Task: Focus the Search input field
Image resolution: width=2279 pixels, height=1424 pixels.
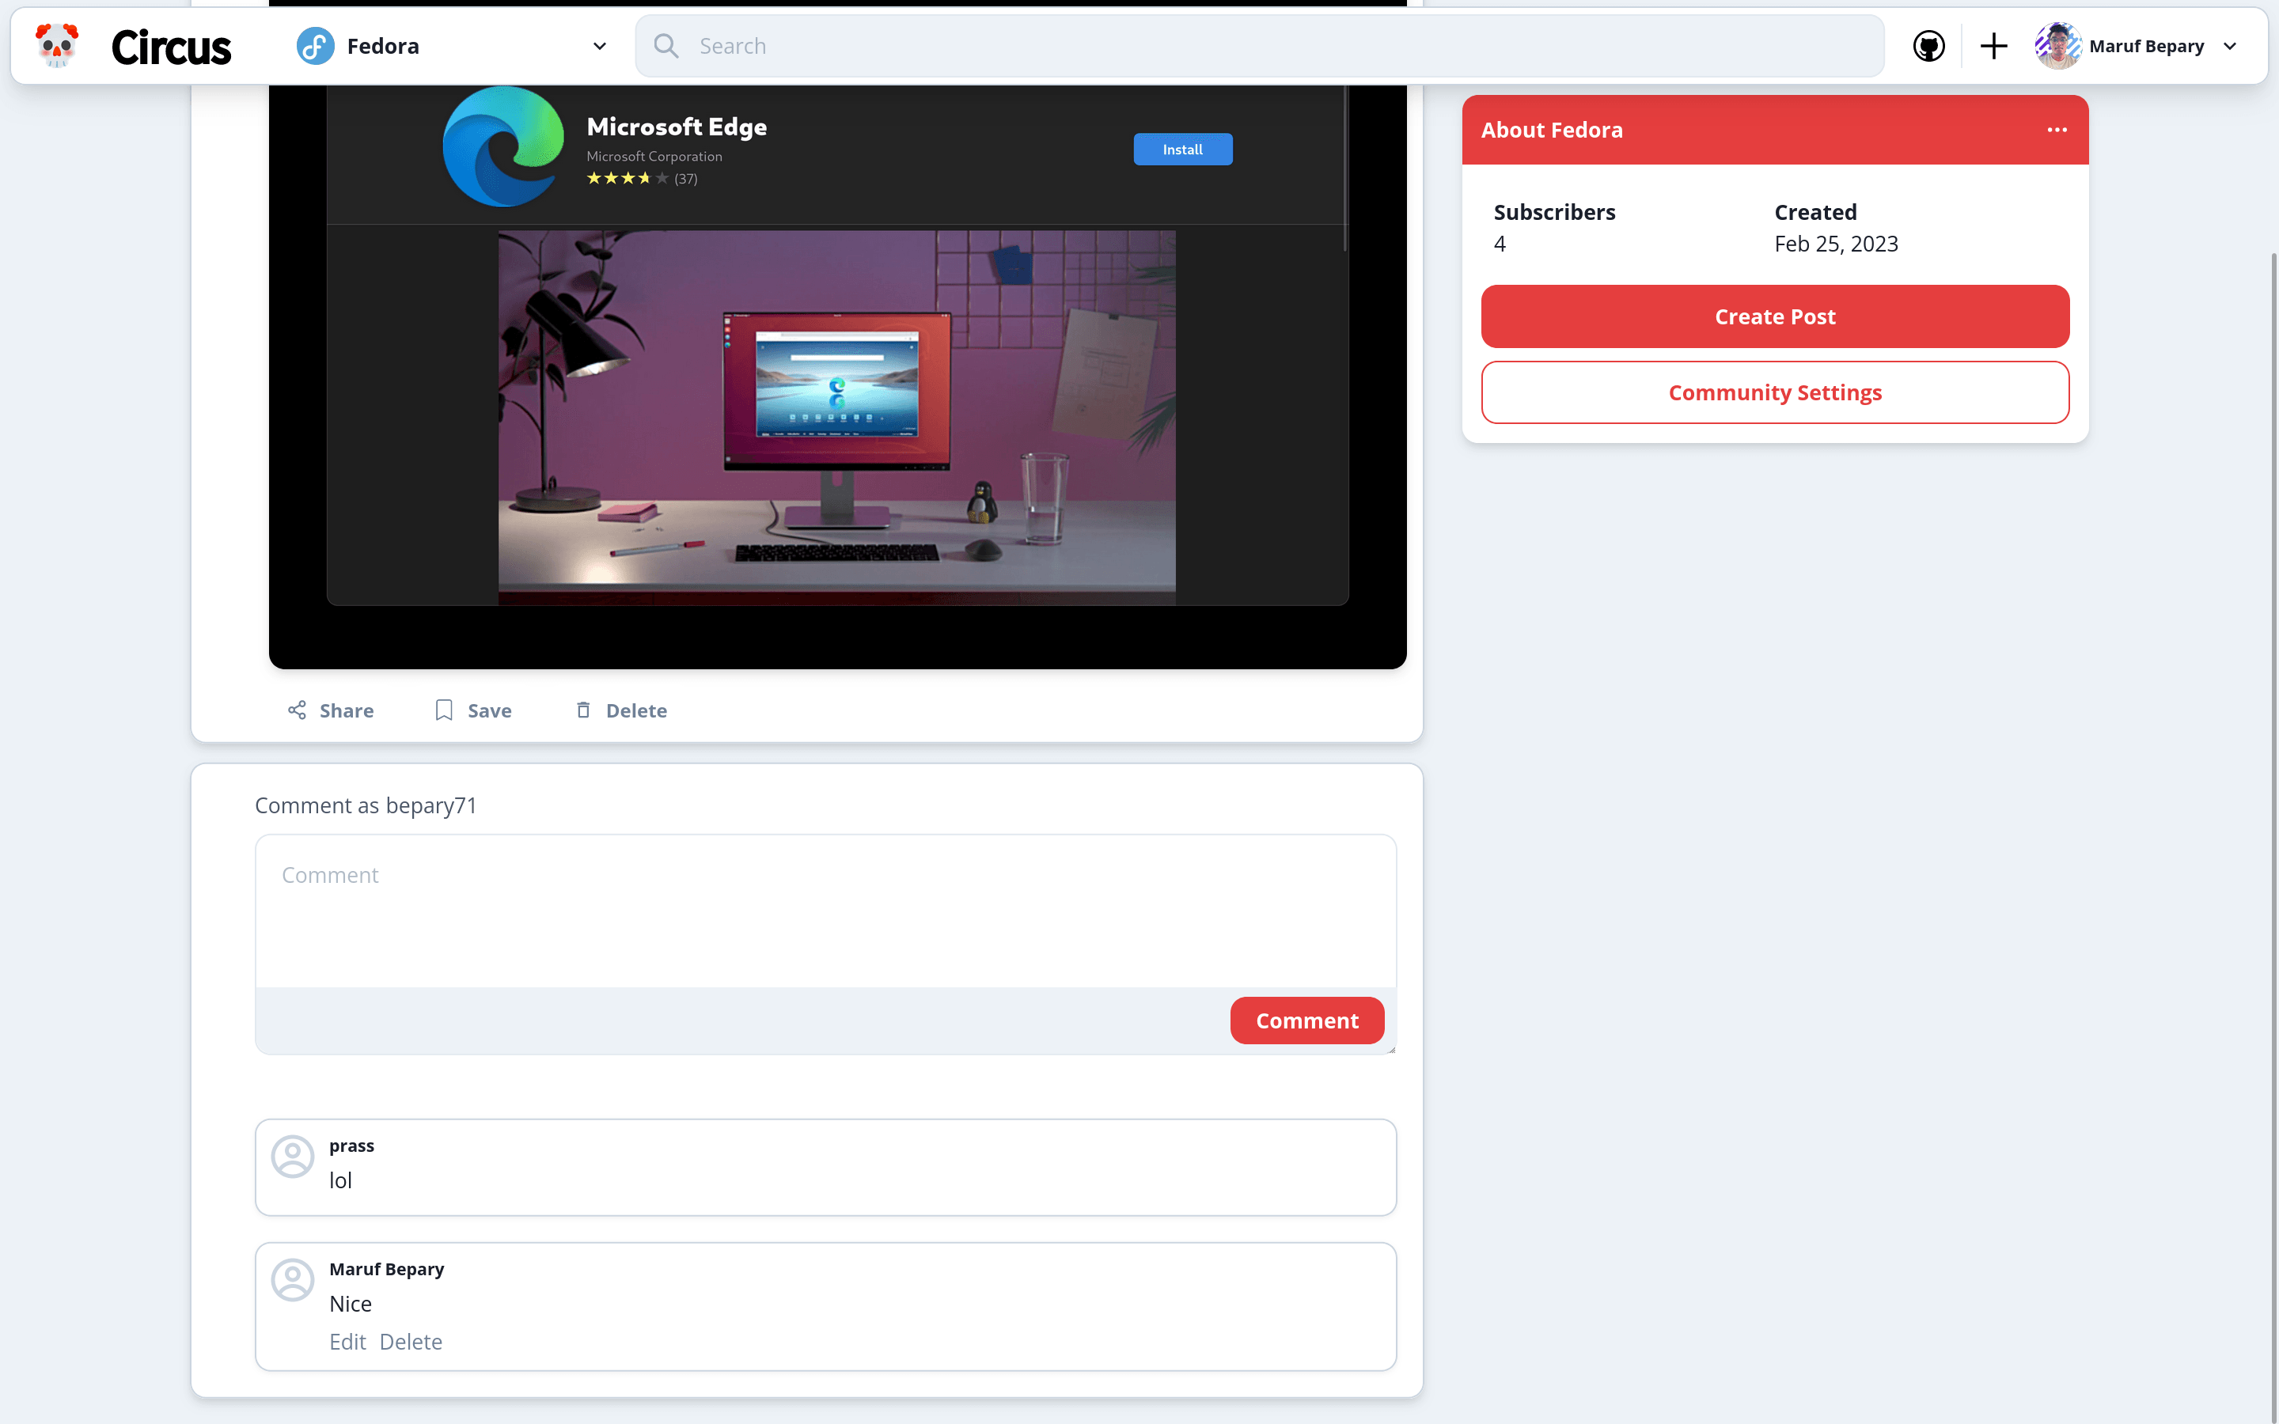Action: 1260,46
